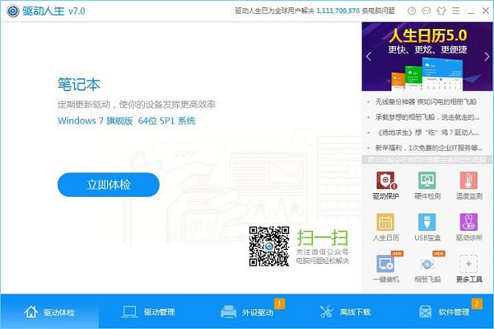The image size is (494, 329).
Task: Open news link 新年福利 1次免费的企业IT服务
Action: [428, 148]
